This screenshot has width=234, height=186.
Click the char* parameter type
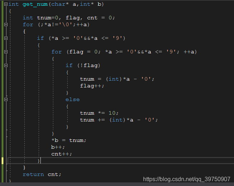point(60,4)
